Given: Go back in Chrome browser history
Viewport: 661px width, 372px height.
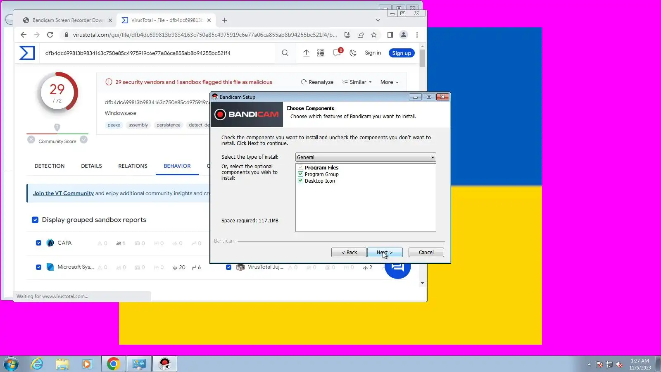Looking at the screenshot, I should tap(24, 35).
